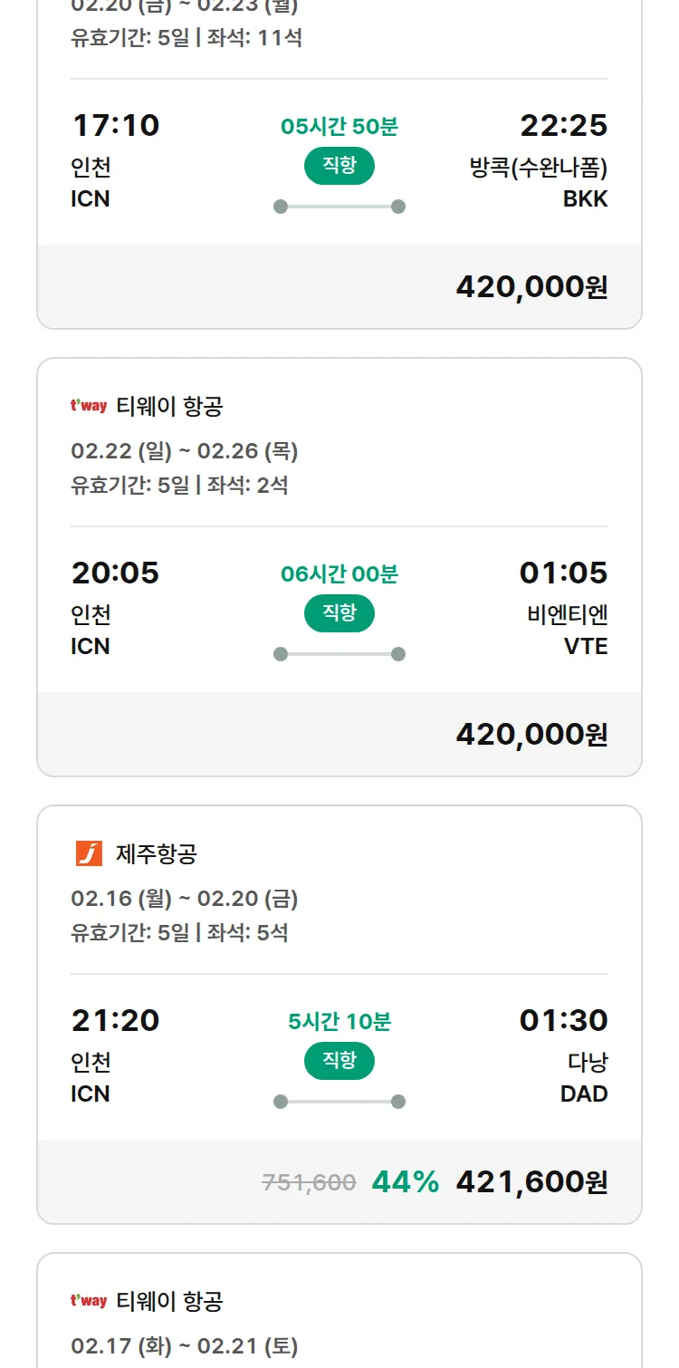
Task: Select the 421,600원 discounted Da Nang price
Action: tap(531, 1182)
